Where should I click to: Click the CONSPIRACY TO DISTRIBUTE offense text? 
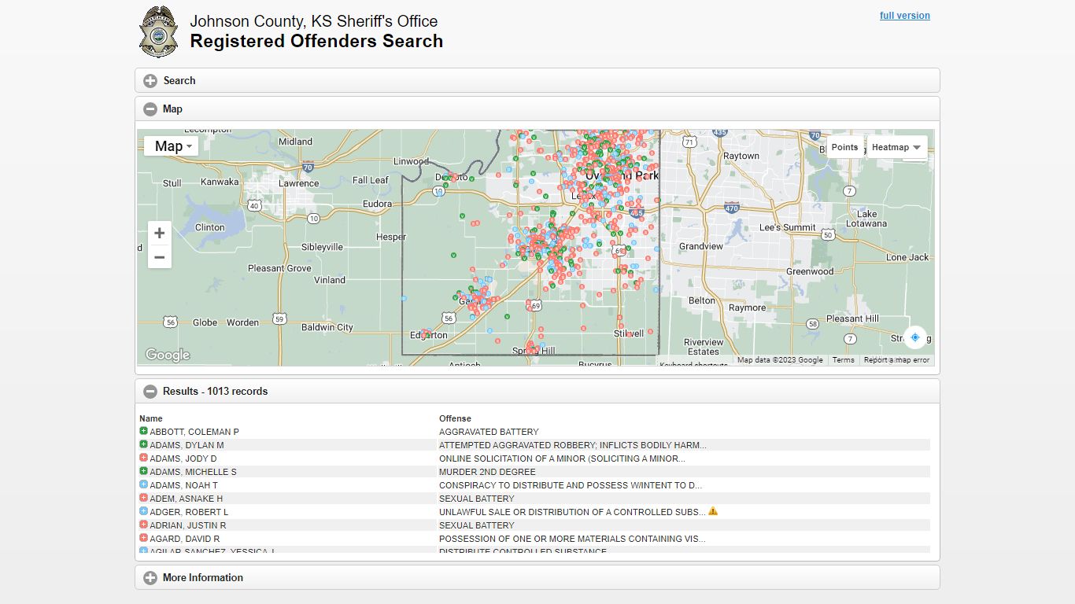coord(571,485)
